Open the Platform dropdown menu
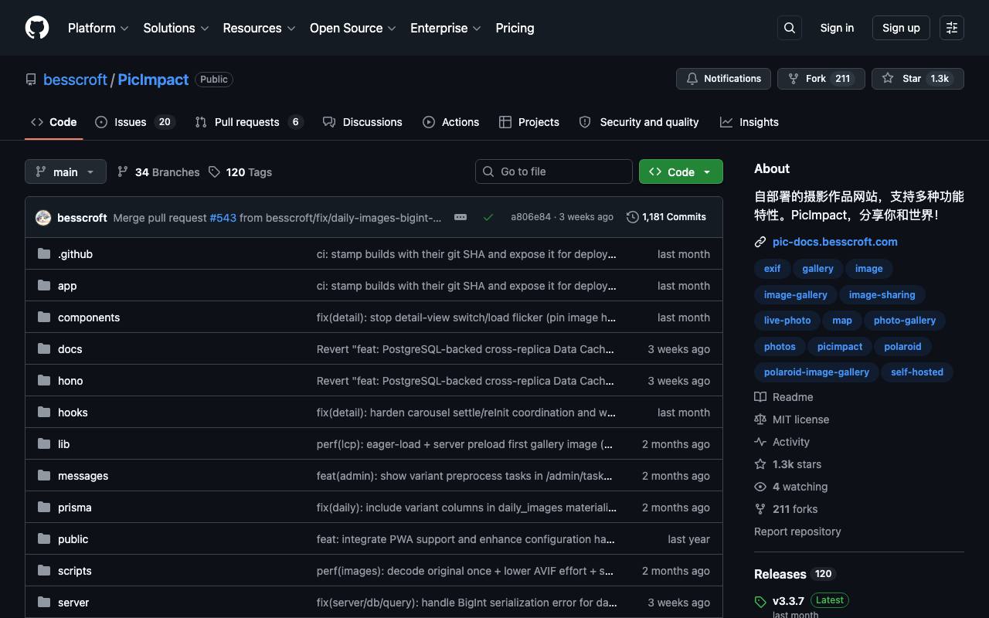Viewport: 989px width, 618px height. click(x=98, y=28)
